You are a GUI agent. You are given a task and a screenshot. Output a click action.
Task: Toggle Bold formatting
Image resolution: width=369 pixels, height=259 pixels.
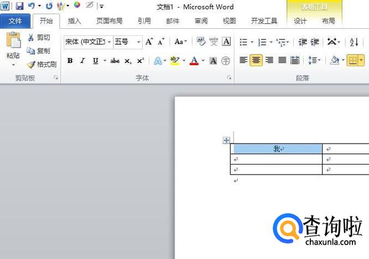point(70,61)
